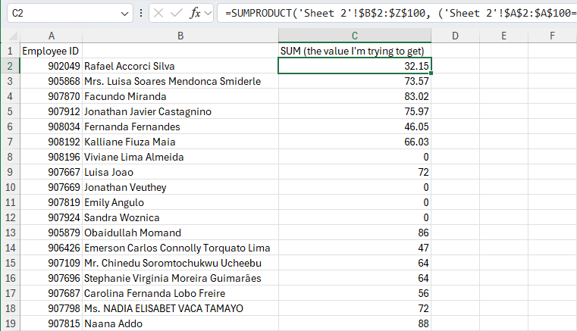Select the name Fernanda Fernandes
Image resolution: width=577 pixels, height=331 pixels.
180,126
